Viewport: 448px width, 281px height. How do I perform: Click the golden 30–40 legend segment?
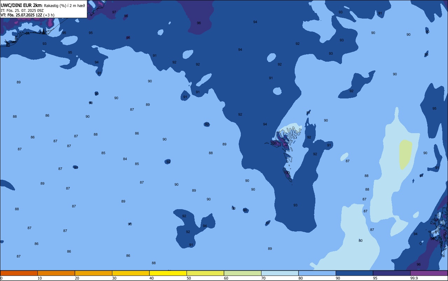click(131, 273)
